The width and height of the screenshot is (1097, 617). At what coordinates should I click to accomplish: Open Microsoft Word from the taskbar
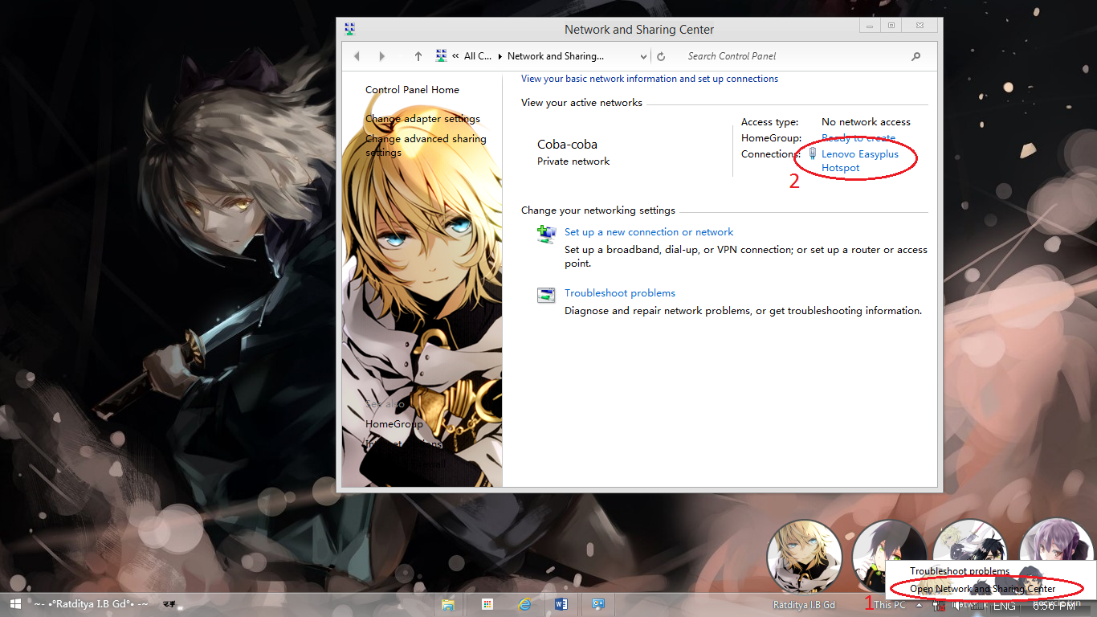(x=561, y=604)
